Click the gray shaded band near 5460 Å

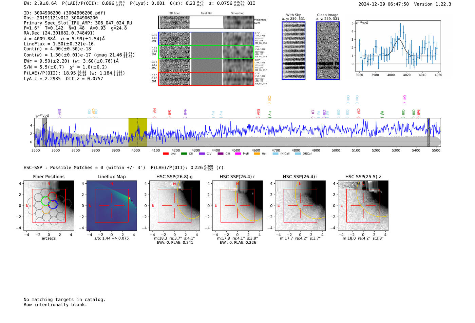(429, 132)
